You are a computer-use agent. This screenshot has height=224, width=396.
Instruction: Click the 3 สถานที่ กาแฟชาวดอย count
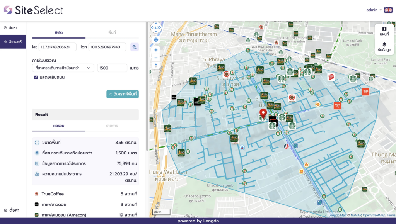(x=129, y=204)
